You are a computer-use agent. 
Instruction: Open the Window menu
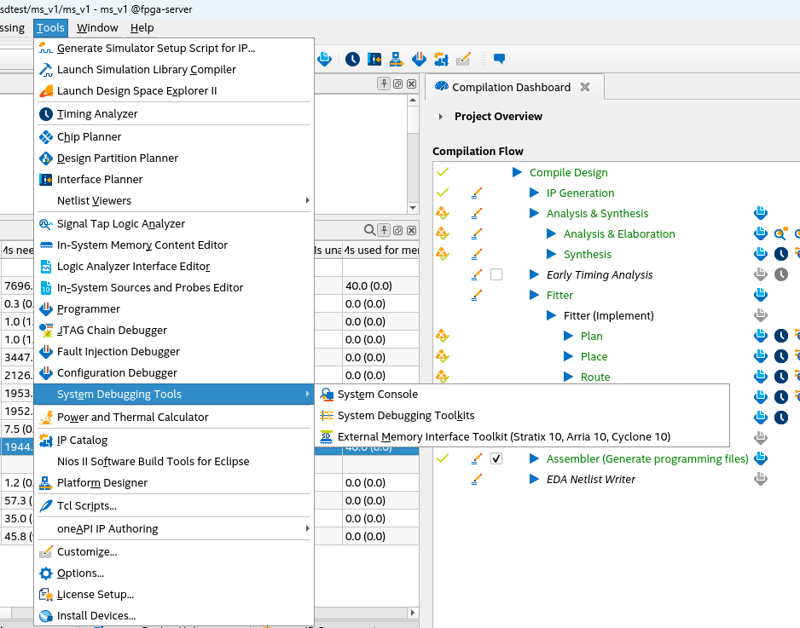point(97,28)
